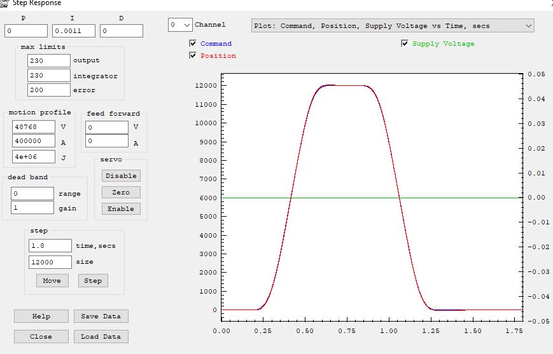Click the Step button
The width and height of the screenshot is (553, 354).
93,281
